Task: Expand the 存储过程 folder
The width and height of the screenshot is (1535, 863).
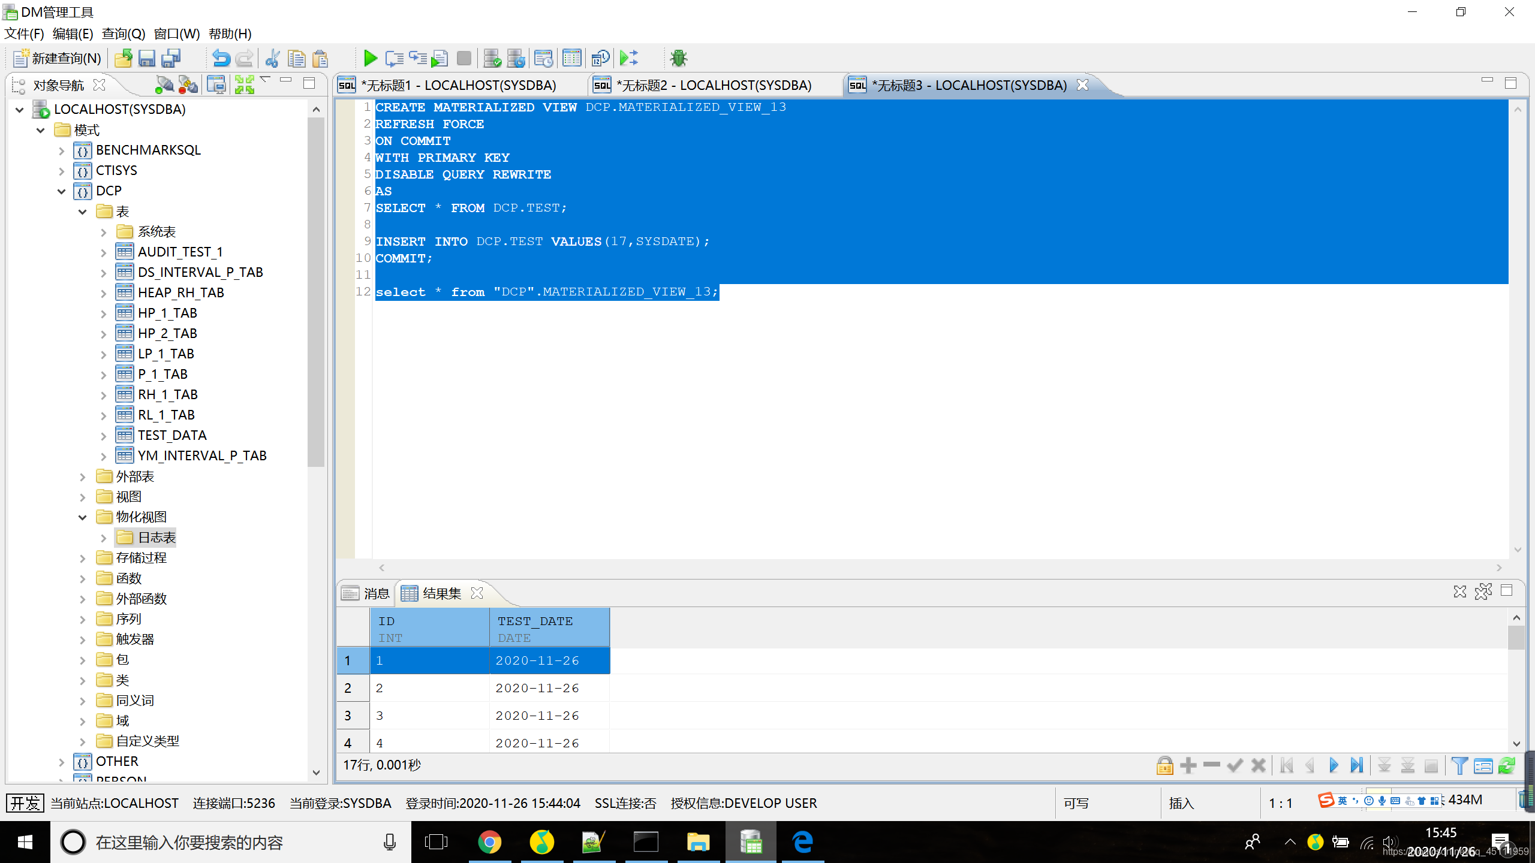Action: click(83, 558)
